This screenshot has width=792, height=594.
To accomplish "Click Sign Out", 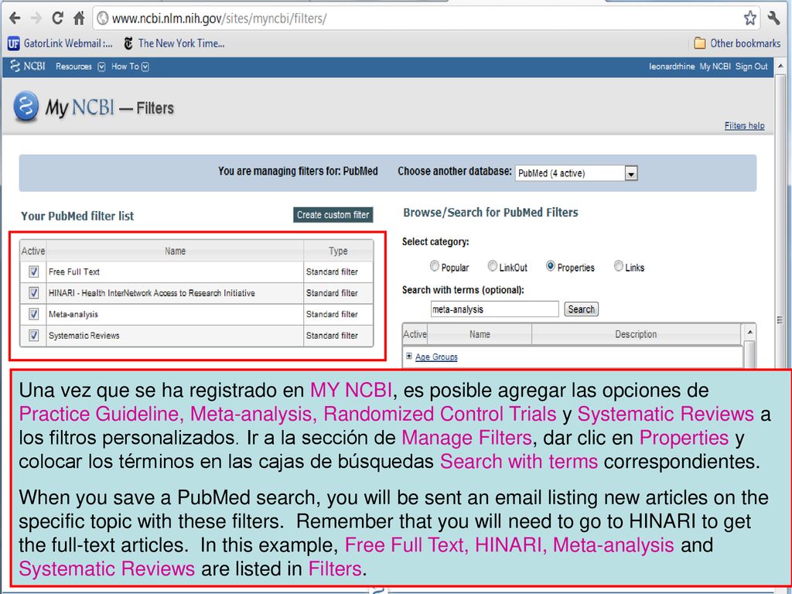I will pyautogui.click(x=751, y=67).
